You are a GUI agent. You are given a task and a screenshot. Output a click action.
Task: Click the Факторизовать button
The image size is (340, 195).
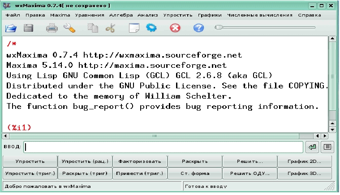[140, 162]
